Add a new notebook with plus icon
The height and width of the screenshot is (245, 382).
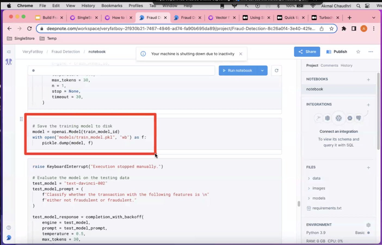(368, 80)
